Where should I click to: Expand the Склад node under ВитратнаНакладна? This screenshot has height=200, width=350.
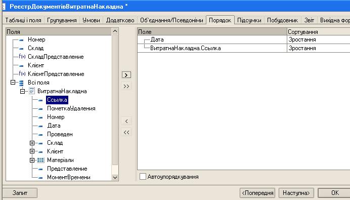[32, 143]
